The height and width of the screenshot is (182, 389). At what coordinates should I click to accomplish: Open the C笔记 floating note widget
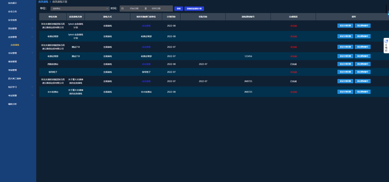pos(386,46)
